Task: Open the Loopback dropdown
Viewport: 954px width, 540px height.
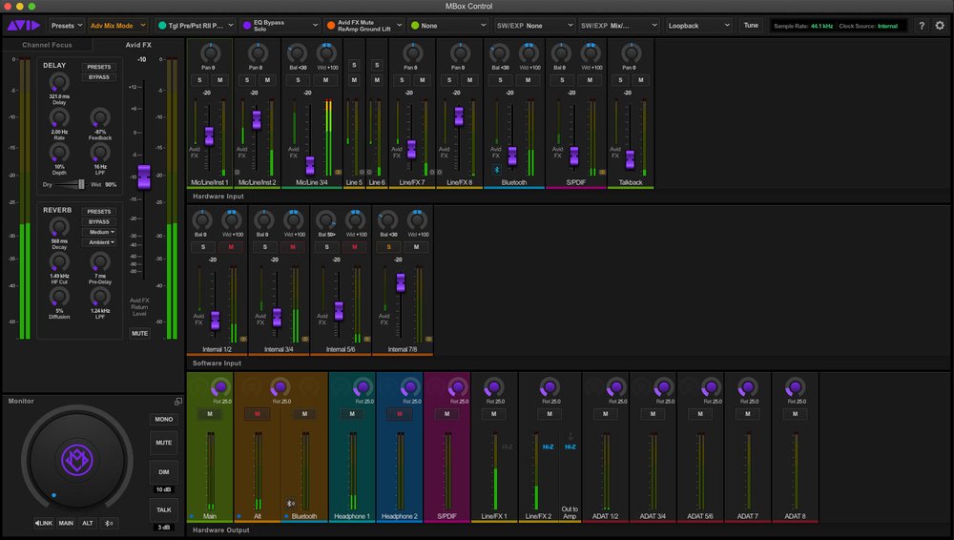Action: [698, 26]
